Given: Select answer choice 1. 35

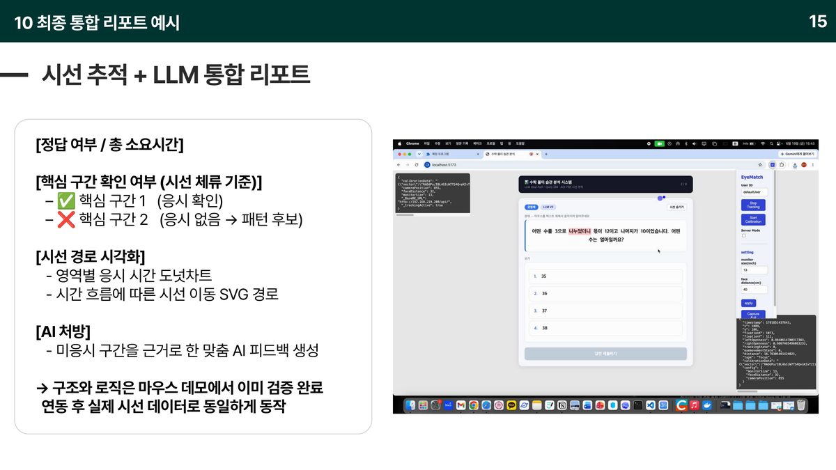Looking at the screenshot, I should pos(605,276).
